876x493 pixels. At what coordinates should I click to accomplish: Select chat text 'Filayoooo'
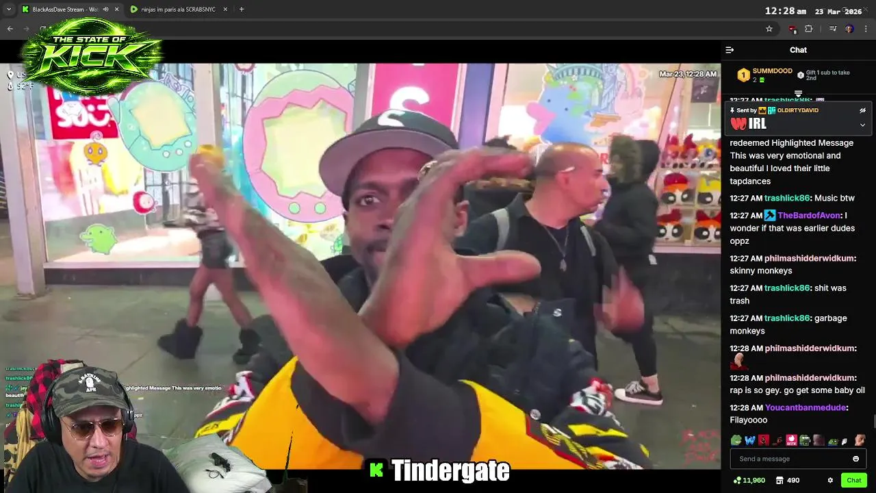(749, 420)
